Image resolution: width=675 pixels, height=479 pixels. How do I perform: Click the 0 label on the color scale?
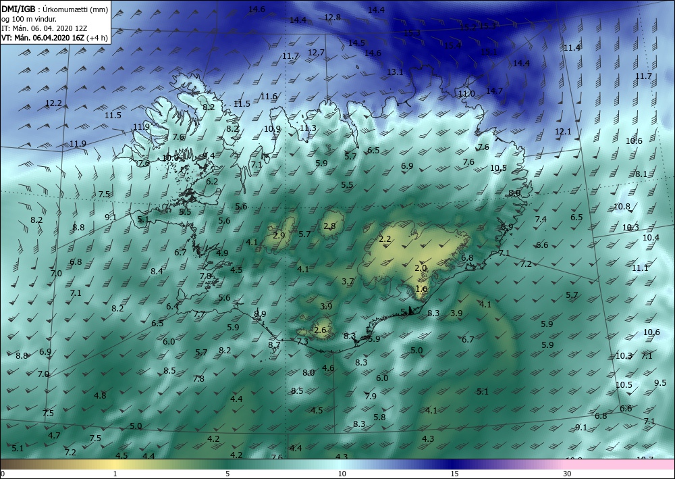click(3, 474)
